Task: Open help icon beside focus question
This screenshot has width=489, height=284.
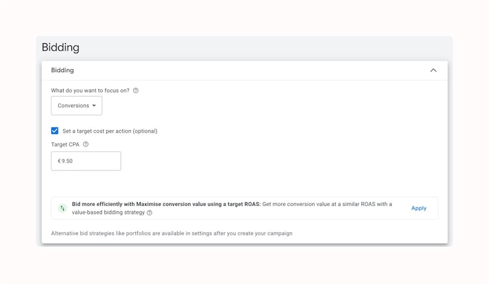Action: click(x=136, y=90)
